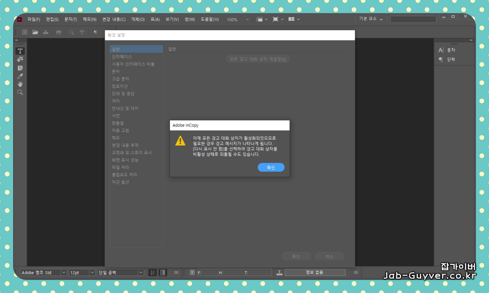Open the 도움말(H) menu
Screen dimensions: 489x293
[210, 19]
